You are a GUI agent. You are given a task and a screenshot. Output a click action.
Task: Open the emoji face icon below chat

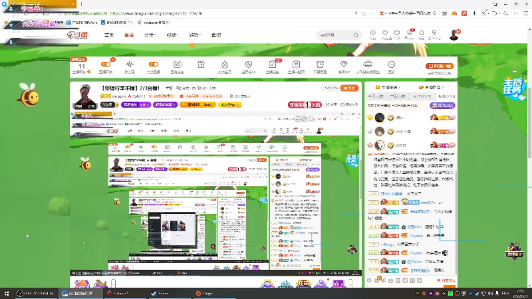[370, 280]
